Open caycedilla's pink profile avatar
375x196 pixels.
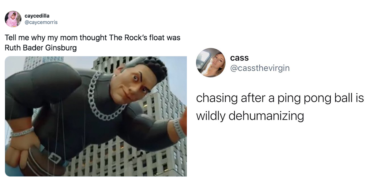click(13, 19)
